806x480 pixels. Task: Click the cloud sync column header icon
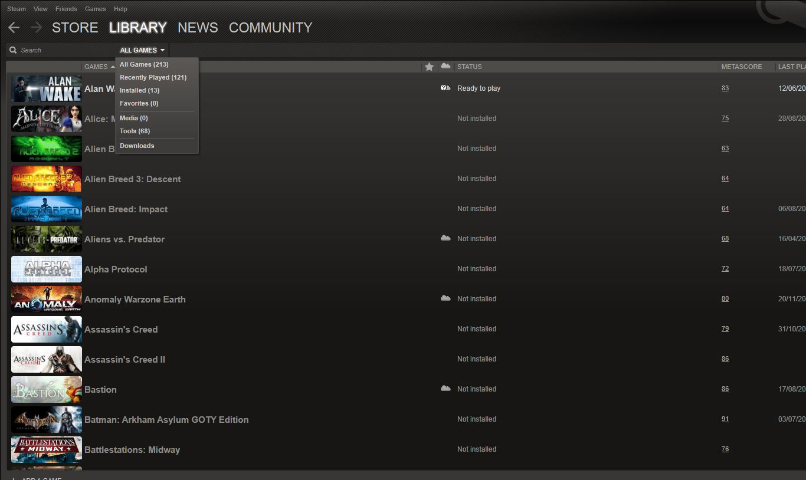pos(445,67)
